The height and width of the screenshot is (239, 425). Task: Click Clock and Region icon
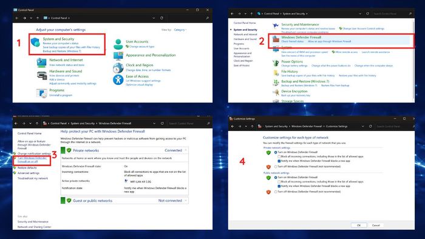coord(118,68)
